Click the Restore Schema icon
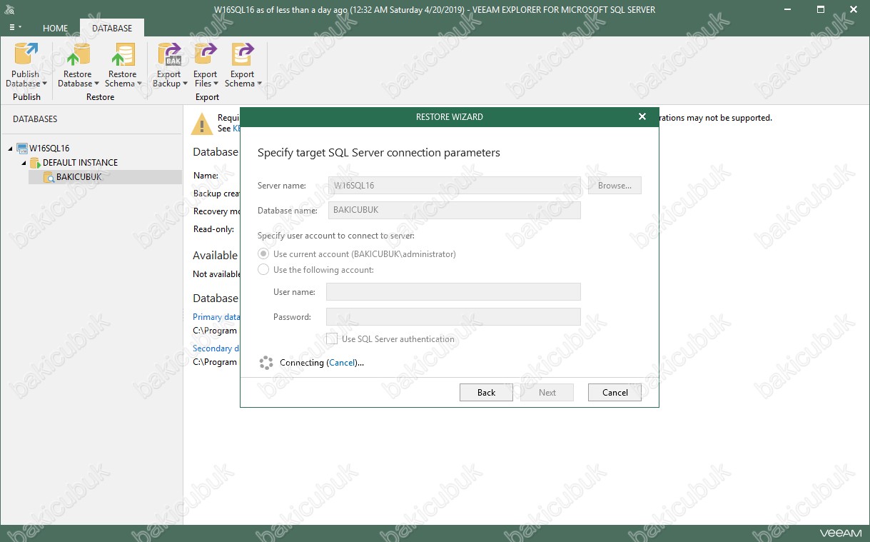 click(122, 55)
